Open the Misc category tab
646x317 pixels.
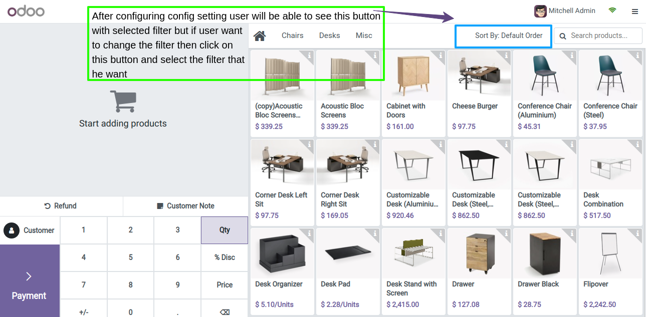click(364, 35)
